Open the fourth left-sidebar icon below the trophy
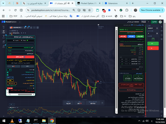The width and height of the screenshot is (166, 124). pyautogui.click(x=4, y=41)
